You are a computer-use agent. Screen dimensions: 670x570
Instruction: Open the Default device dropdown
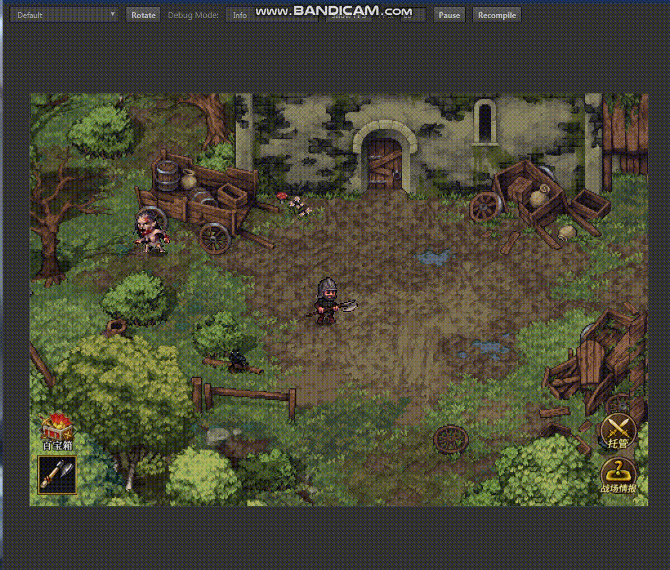pyautogui.click(x=64, y=15)
